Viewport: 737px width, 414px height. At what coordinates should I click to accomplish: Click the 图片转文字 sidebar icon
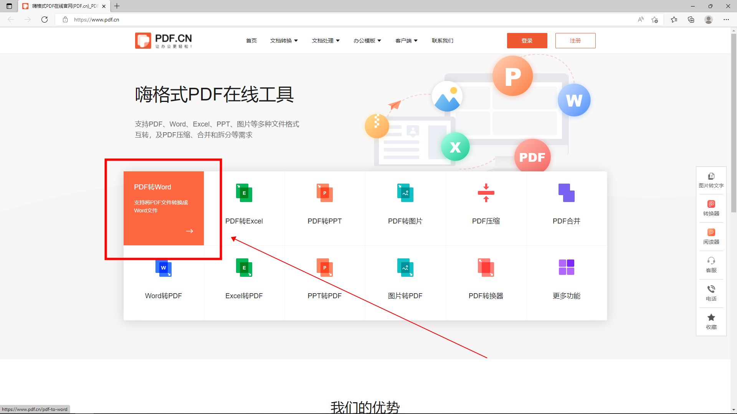(x=711, y=176)
